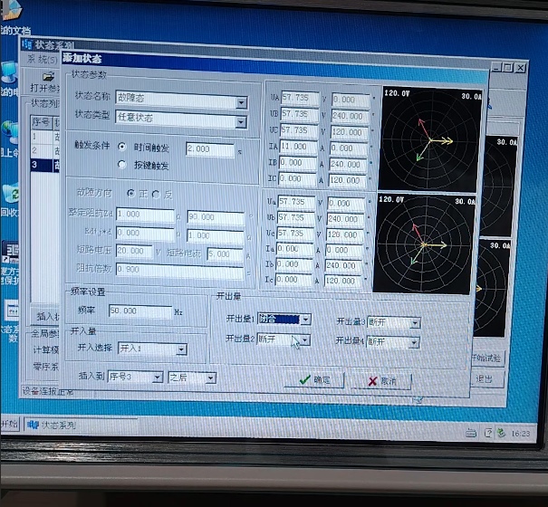Click the upper voltage phasor diagram
This screenshot has width=548, height=507.
pyautogui.click(x=431, y=137)
